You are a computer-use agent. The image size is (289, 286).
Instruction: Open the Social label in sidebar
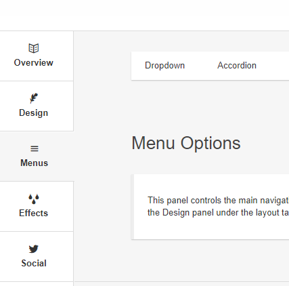34,263
